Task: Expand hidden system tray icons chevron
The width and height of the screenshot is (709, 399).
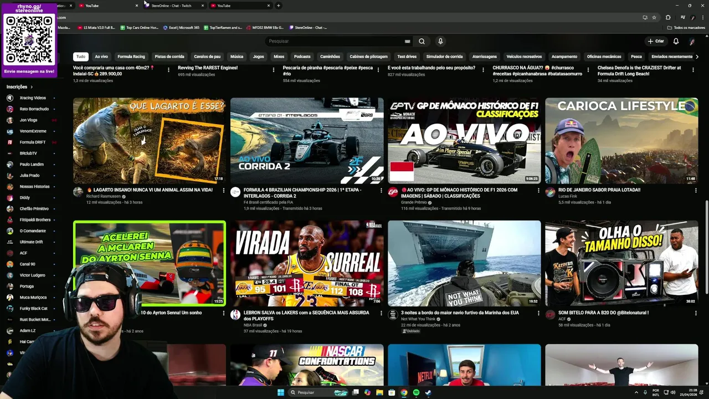Action: coord(636,392)
